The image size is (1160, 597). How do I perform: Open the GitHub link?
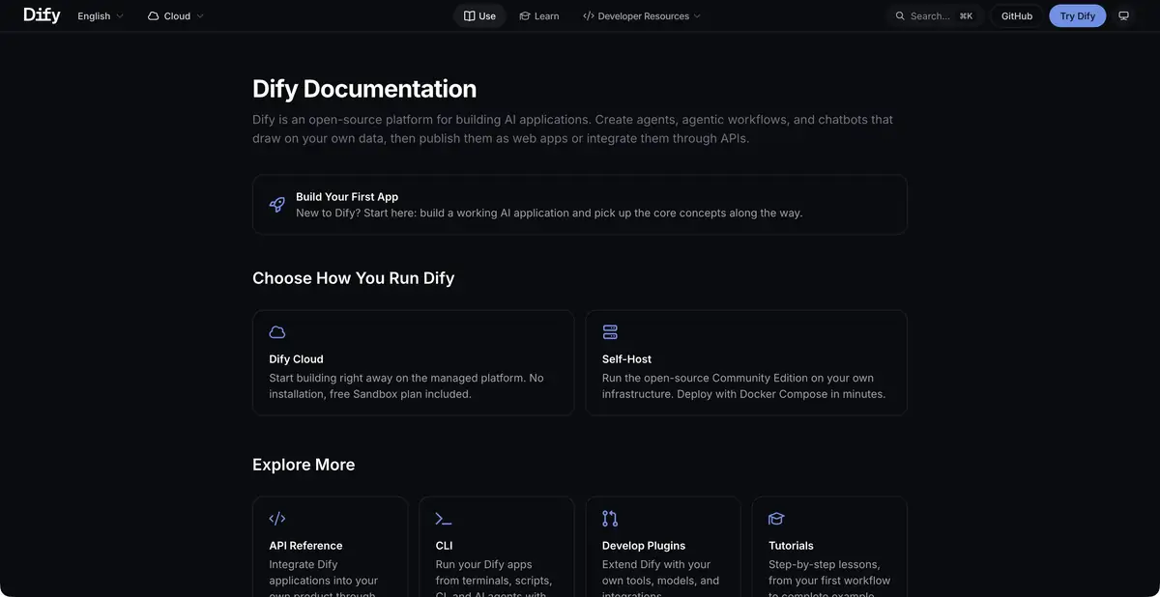(x=1017, y=16)
